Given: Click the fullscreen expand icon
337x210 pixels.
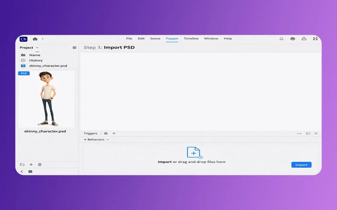Looking at the screenshot, I should click(x=315, y=39).
